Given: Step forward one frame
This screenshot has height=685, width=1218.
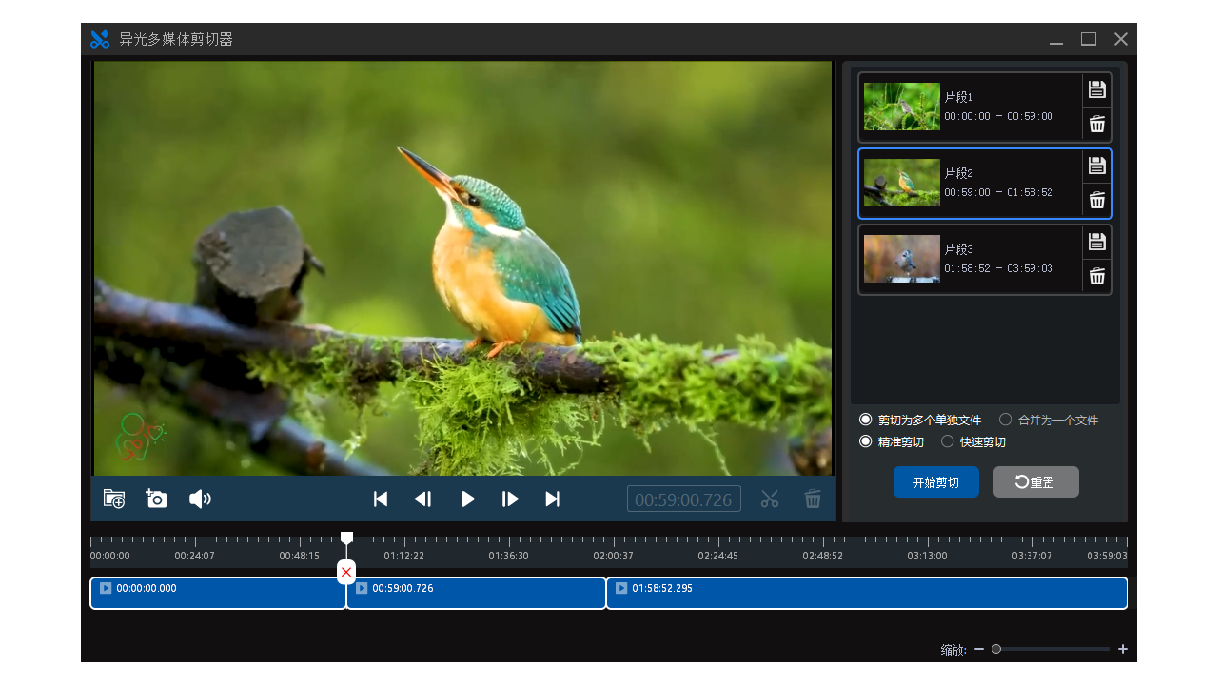Looking at the screenshot, I should coord(510,499).
